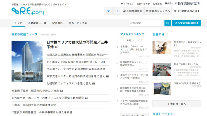Open 25年度から、すべての新築建物 article
Screen dimensions: 207x116
pos(77,69)
